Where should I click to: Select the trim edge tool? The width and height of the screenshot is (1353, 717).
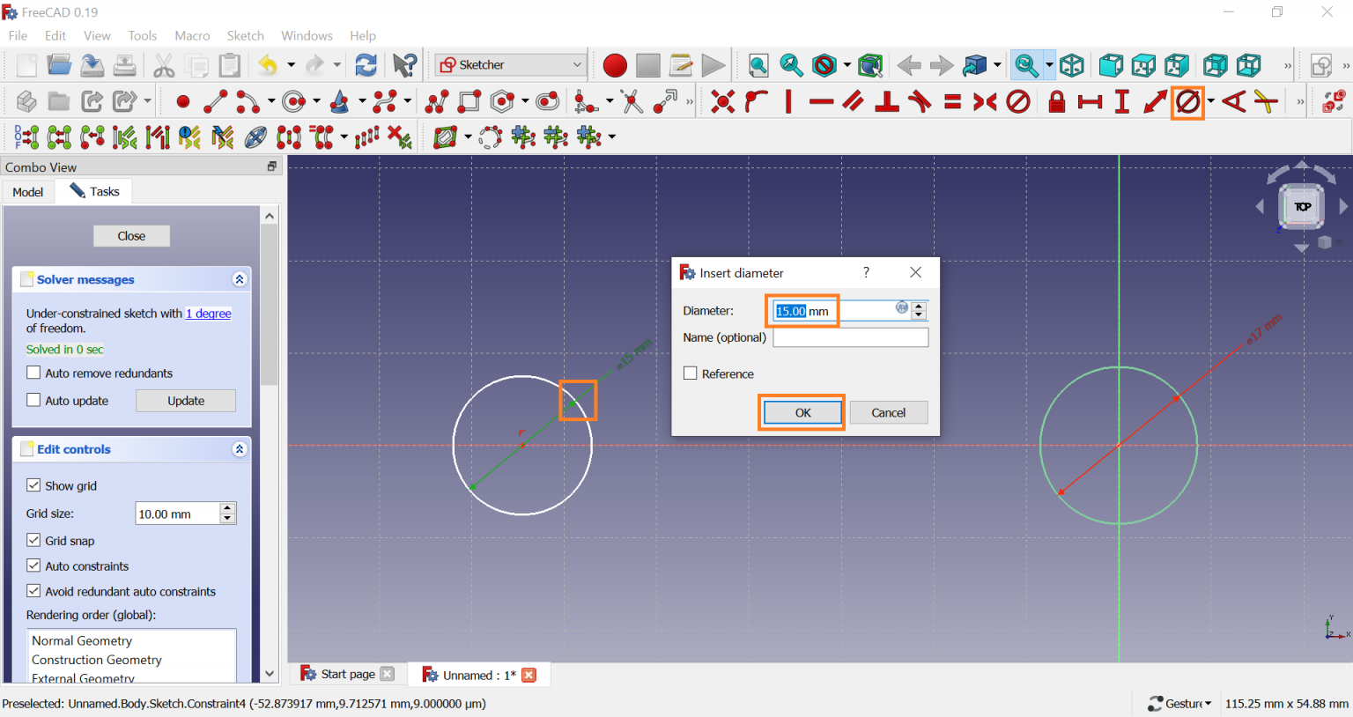point(632,102)
